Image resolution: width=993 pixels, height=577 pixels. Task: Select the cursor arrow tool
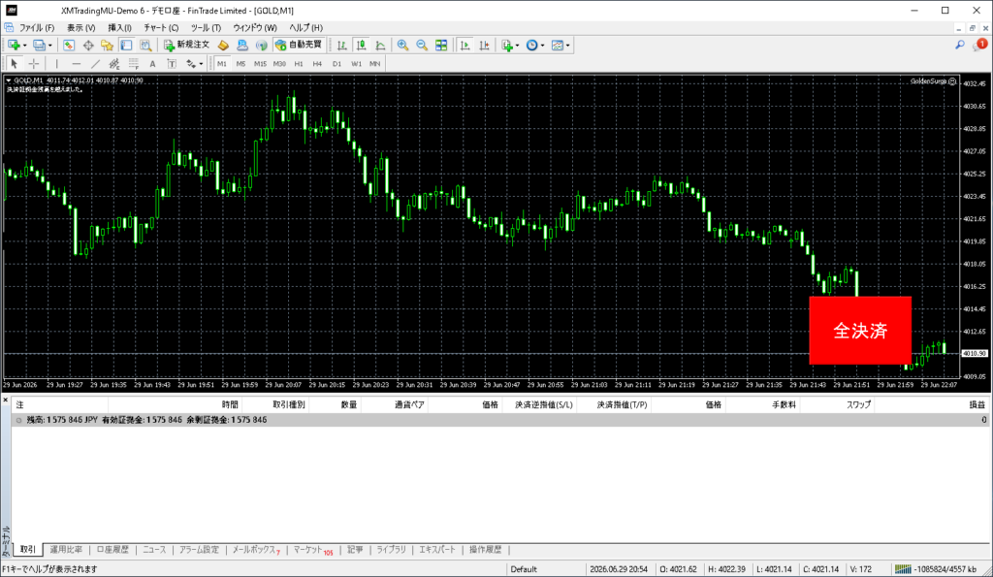point(14,63)
